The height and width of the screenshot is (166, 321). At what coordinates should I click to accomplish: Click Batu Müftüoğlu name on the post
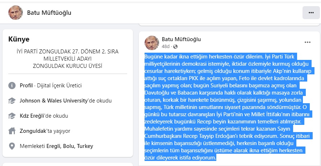[181, 39]
